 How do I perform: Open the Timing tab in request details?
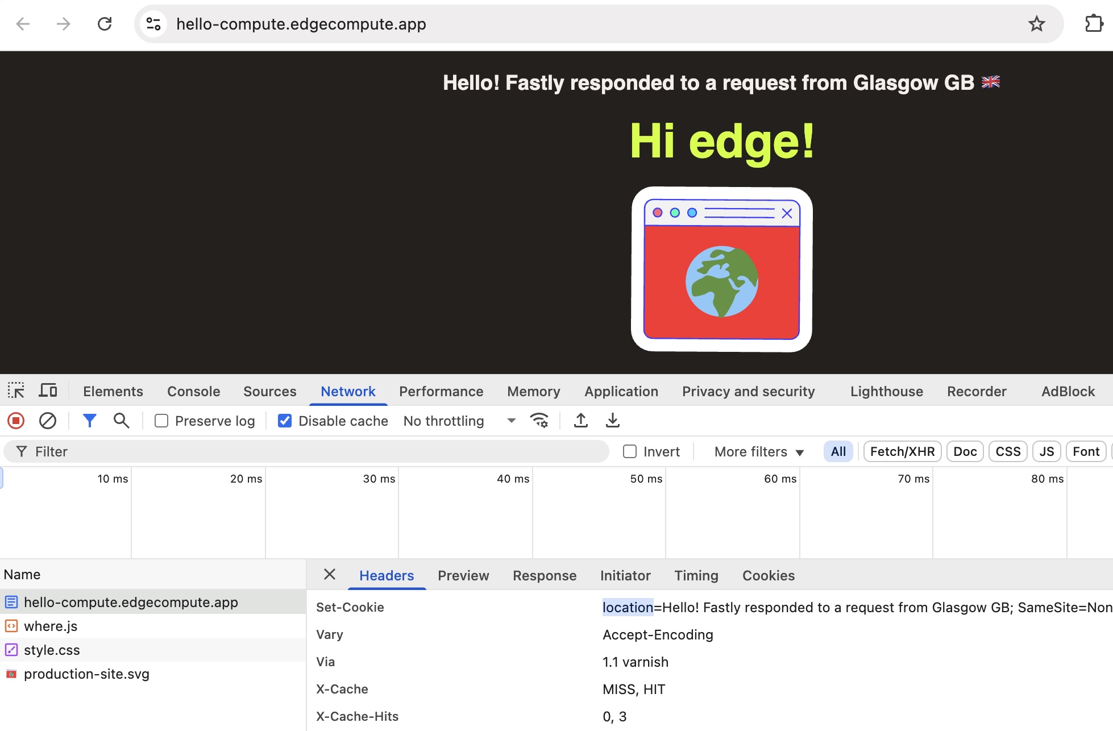(696, 575)
